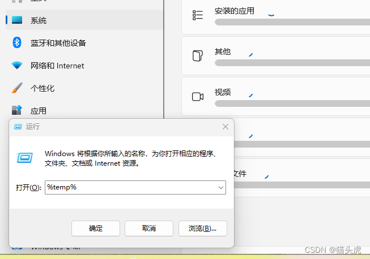Screen dimensions: 370x259
Task: Close the 运行 dialog
Action: point(226,127)
